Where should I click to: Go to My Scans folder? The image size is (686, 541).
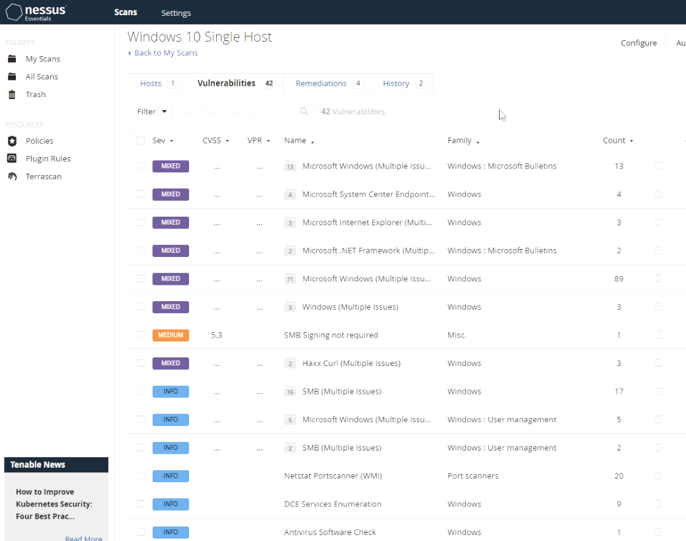(x=41, y=59)
